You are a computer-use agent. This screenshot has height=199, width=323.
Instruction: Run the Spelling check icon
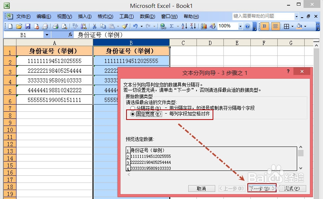[x=75, y=26]
